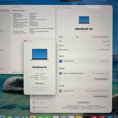This screenshot has width=118, height=118.
Task: Click the More Info... button
Action: [x=40, y=83]
